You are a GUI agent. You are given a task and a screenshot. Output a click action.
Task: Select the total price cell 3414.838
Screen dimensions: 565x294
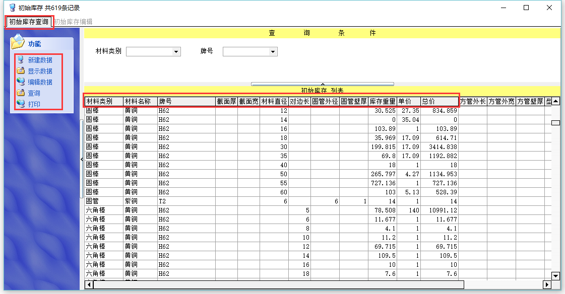point(440,147)
